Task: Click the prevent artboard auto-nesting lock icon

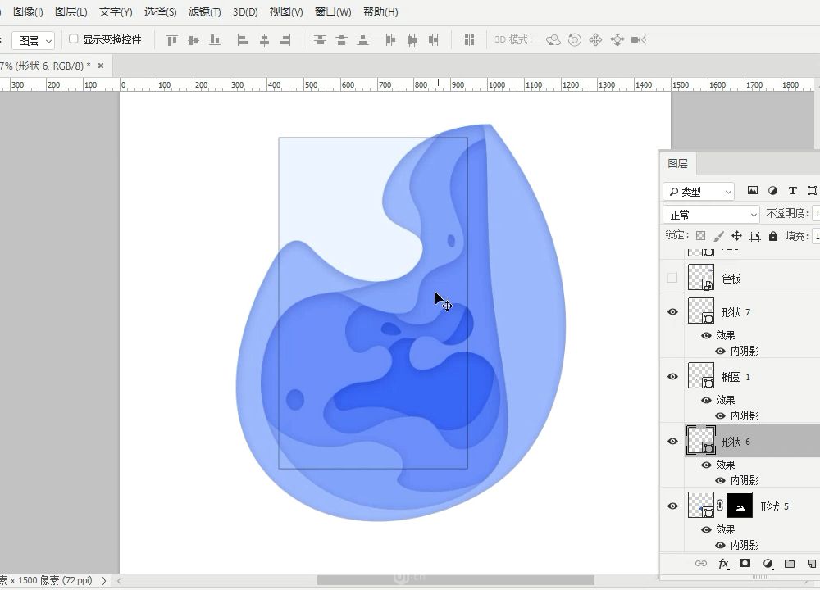Action: tap(755, 236)
